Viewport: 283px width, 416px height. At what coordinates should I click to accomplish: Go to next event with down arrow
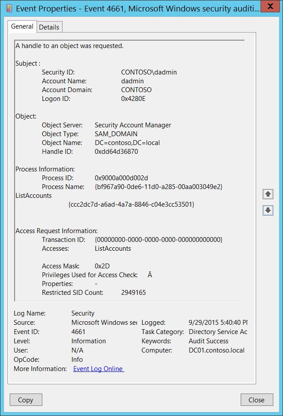pos(268,211)
